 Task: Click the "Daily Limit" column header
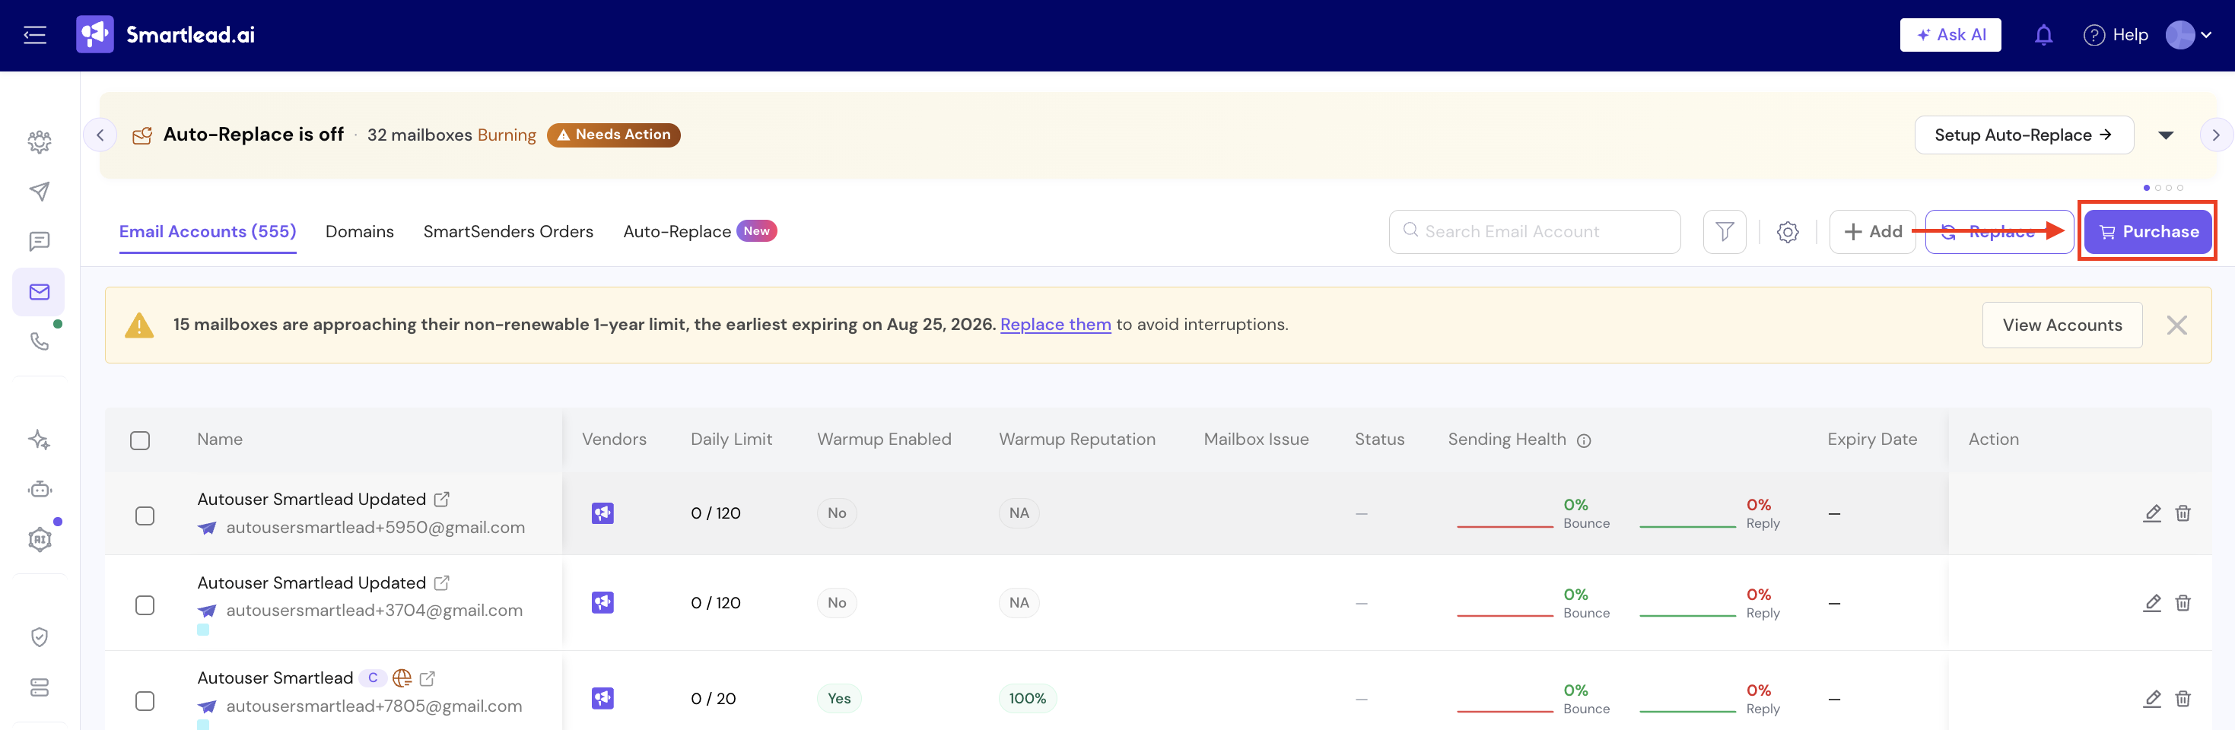(x=730, y=440)
